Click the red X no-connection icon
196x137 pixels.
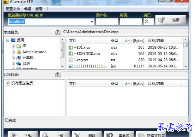point(8,83)
